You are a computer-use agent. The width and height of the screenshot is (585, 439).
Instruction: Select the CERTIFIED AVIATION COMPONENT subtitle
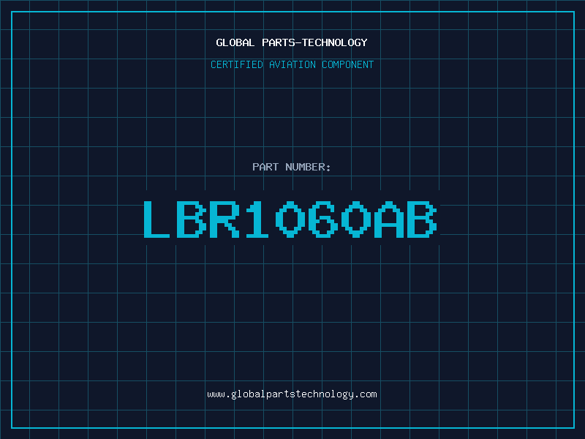[x=292, y=64]
